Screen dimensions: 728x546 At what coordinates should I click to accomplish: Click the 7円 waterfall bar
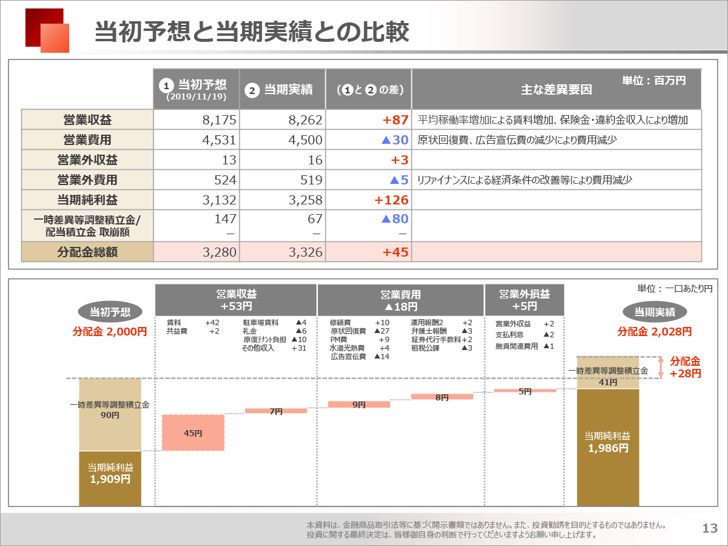(276, 411)
